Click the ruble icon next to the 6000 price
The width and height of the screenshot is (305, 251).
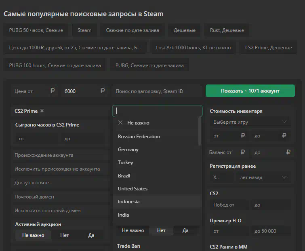pos(103,91)
